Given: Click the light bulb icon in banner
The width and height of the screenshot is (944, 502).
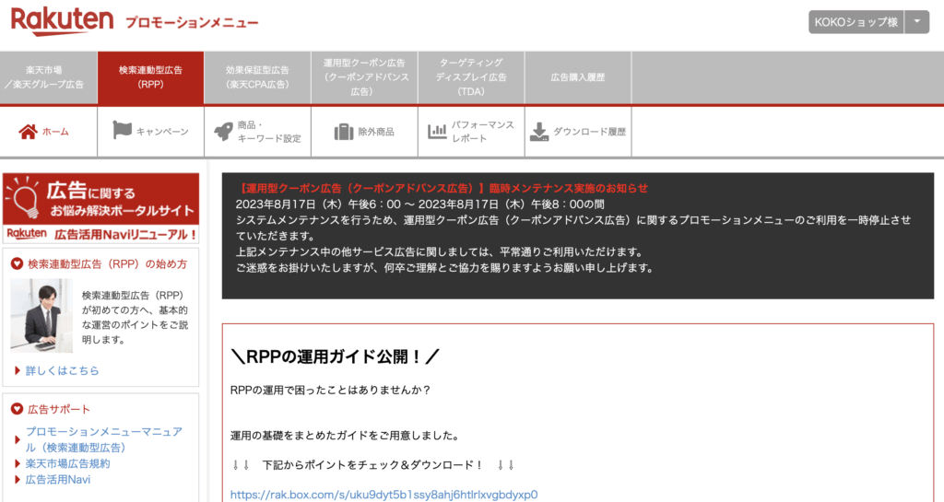Looking at the screenshot, I should coord(24,198).
